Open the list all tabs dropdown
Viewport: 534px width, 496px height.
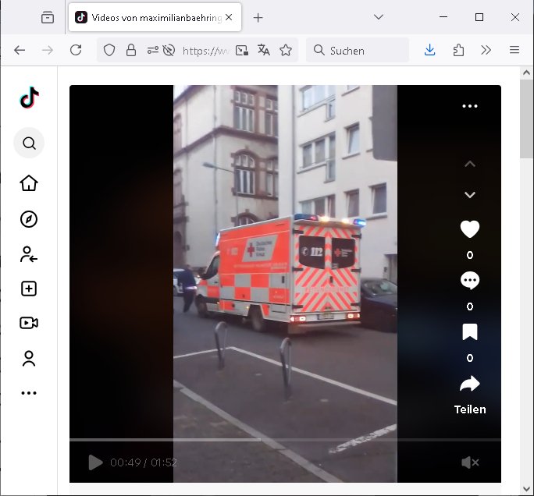(379, 17)
